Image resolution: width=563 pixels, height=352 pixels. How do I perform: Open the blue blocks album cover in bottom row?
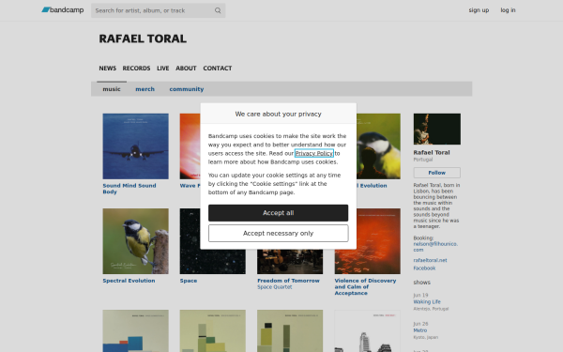pyautogui.click(x=135, y=331)
